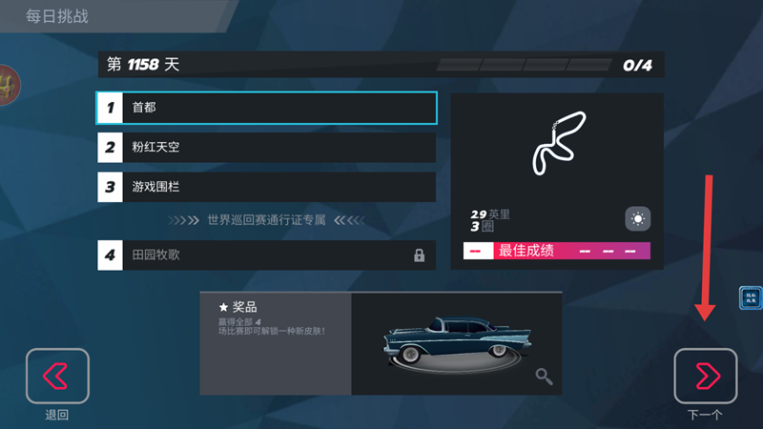Viewport: 763px width, 429px height.
Task: Tap the 世界巡回赛通行证专属 banner
Action: point(267,220)
